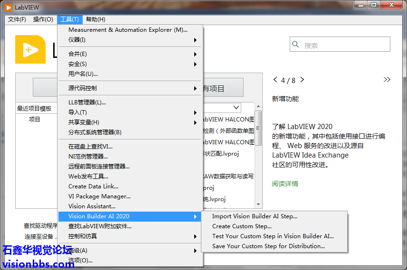Select Measurement & Automation Explorer menu entry
Screen dimensions: 407x270
pyautogui.click(x=128, y=30)
